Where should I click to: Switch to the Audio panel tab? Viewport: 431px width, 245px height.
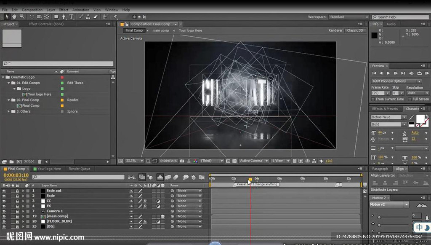coord(391,24)
